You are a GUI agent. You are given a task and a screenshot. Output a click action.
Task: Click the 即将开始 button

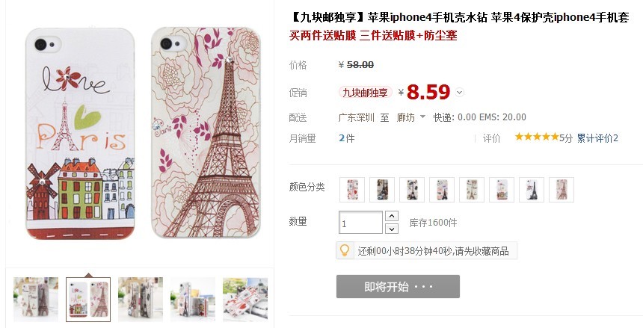point(398,287)
